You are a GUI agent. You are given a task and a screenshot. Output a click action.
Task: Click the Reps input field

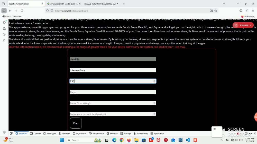pos(113,92)
